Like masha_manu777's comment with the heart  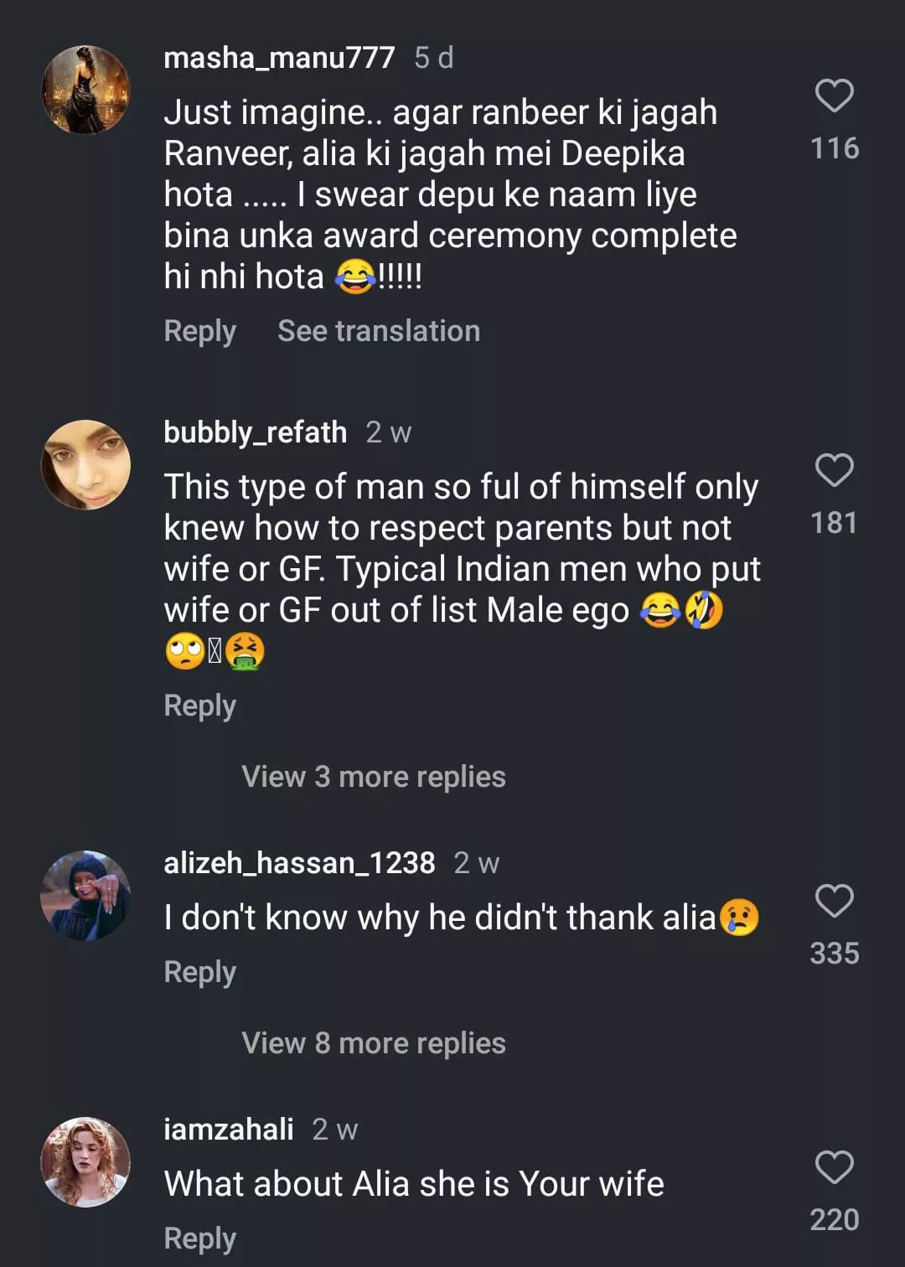tap(834, 96)
